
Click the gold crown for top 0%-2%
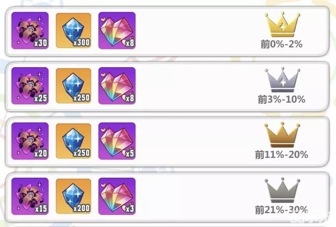(x=282, y=25)
